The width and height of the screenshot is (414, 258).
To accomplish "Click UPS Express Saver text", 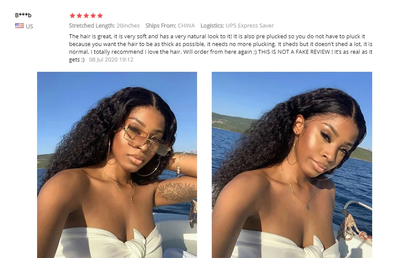I will click(x=250, y=26).
